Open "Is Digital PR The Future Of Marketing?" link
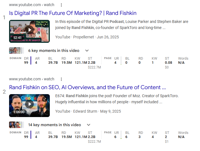The image size is (200, 151). pos(73,13)
